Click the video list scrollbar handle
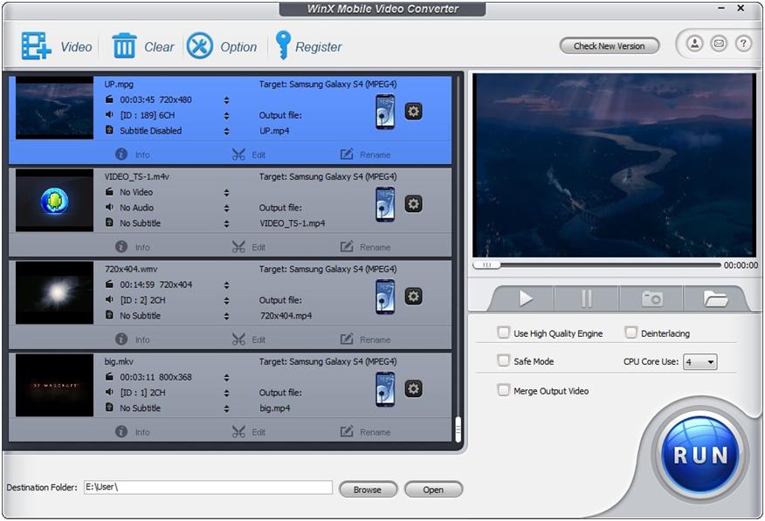Viewport: 765px width, 521px height. pos(458,429)
